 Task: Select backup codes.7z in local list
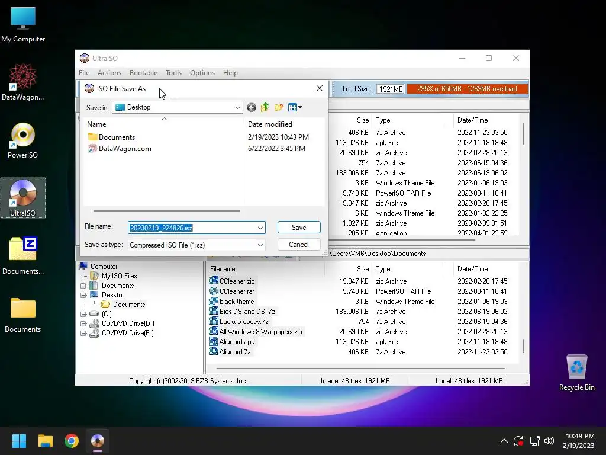[x=238, y=322]
